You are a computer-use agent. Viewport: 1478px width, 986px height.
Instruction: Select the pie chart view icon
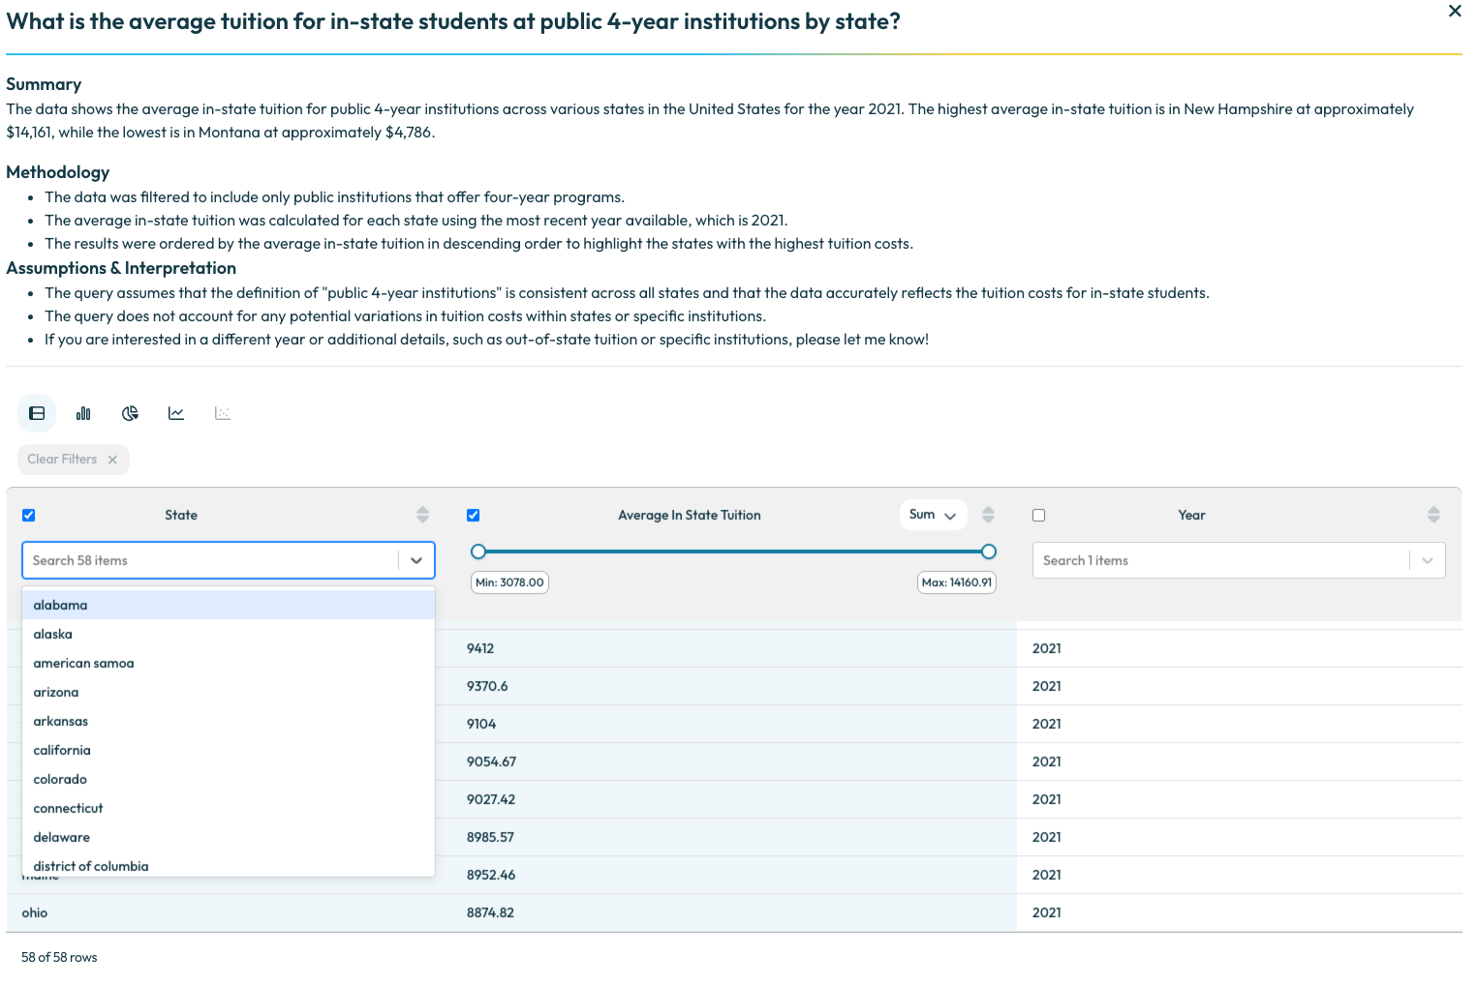(130, 413)
